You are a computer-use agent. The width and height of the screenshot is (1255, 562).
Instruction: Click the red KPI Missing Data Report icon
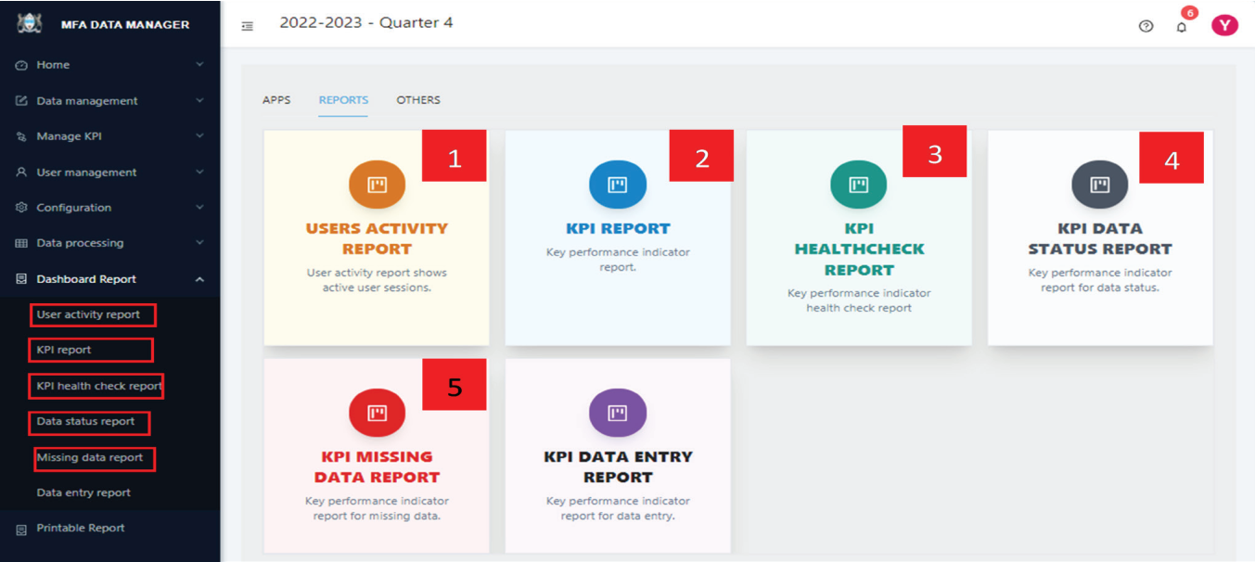coord(377,412)
